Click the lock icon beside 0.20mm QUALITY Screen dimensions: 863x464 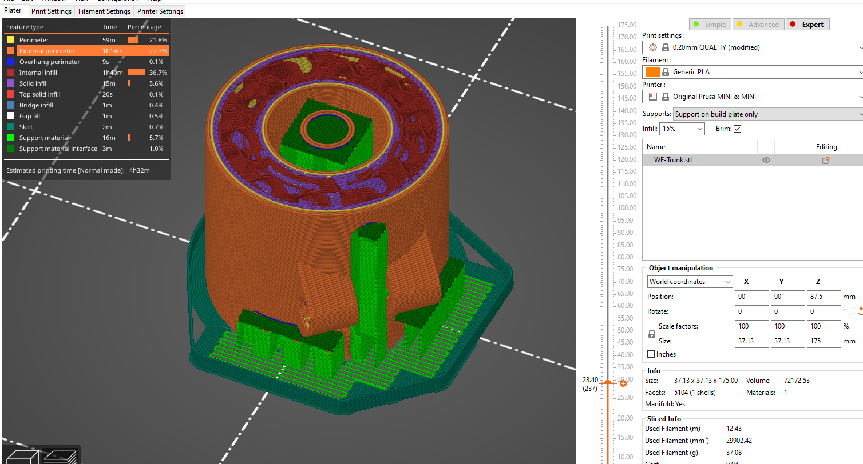[x=666, y=47]
